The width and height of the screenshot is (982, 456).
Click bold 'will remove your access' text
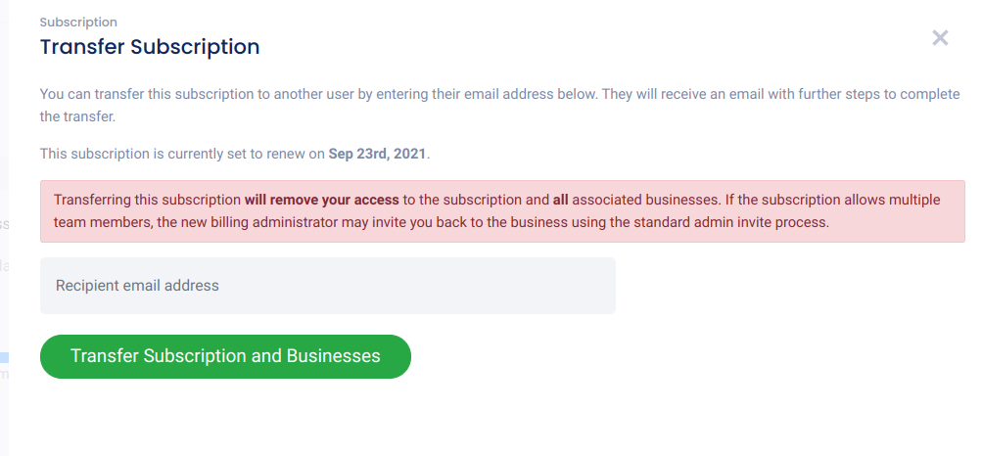tap(321, 200)
